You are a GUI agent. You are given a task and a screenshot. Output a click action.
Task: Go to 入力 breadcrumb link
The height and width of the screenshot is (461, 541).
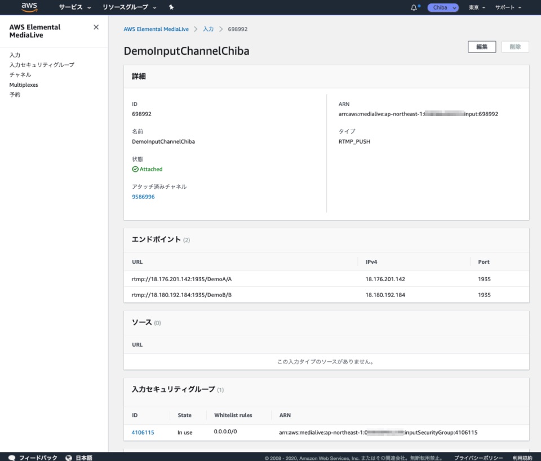coord(209,29)
